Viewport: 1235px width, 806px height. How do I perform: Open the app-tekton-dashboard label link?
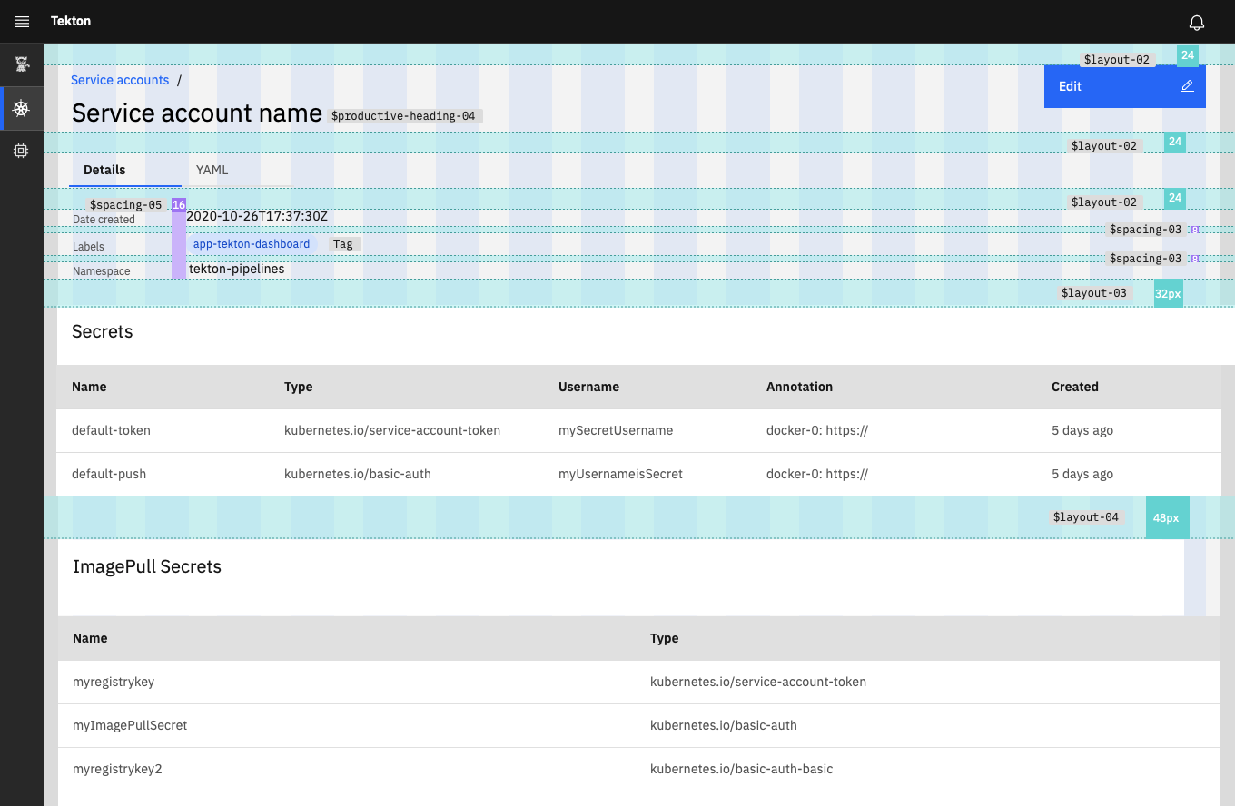(x=251, y=243)
